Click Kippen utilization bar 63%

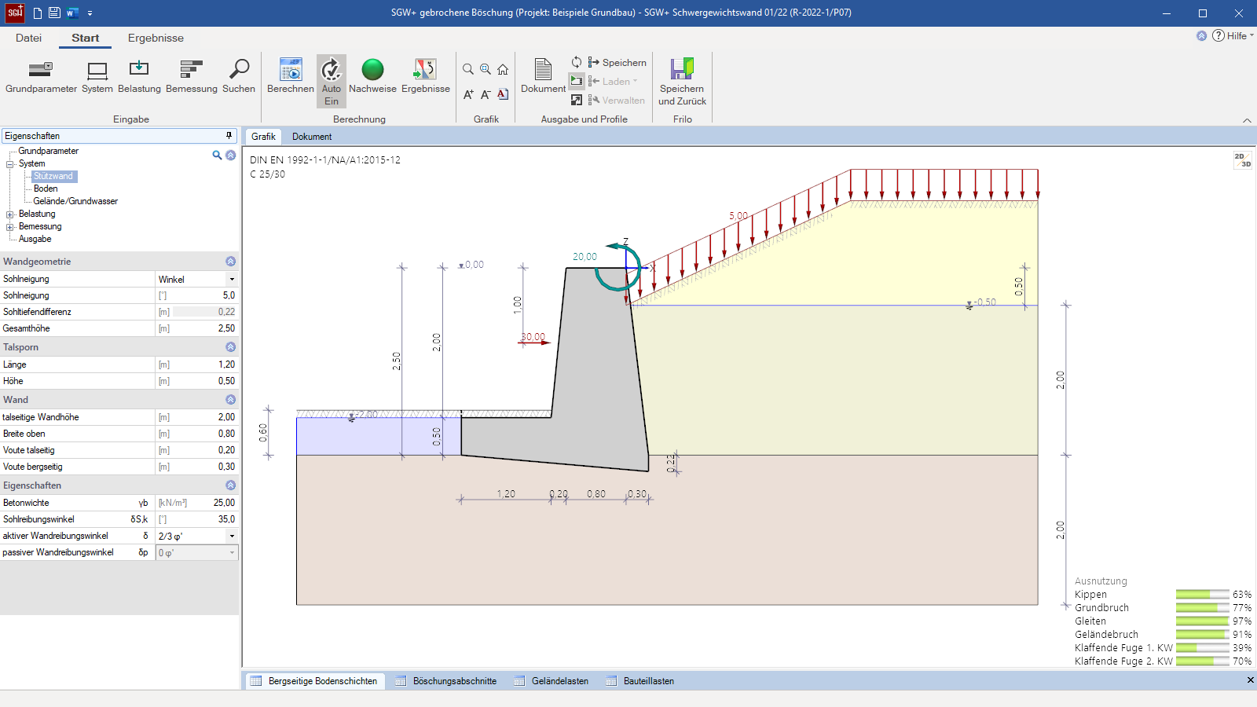[1202, 595]
